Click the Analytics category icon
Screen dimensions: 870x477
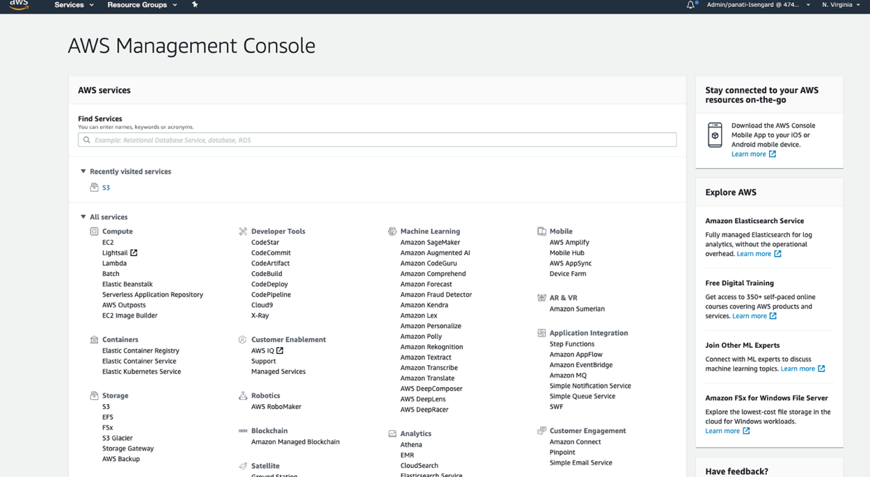tap(393, 433)
